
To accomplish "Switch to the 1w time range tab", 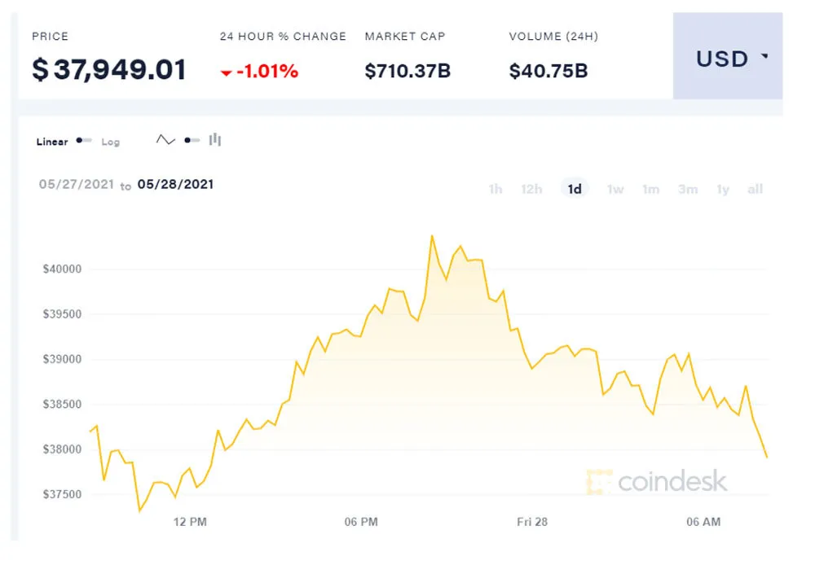I will (x=615, y=188).
